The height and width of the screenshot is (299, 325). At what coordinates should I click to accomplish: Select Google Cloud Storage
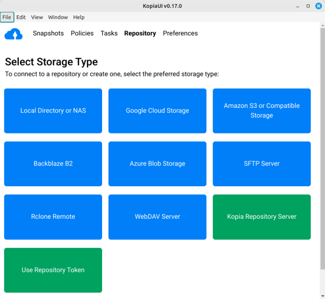[x=157, y=111]
